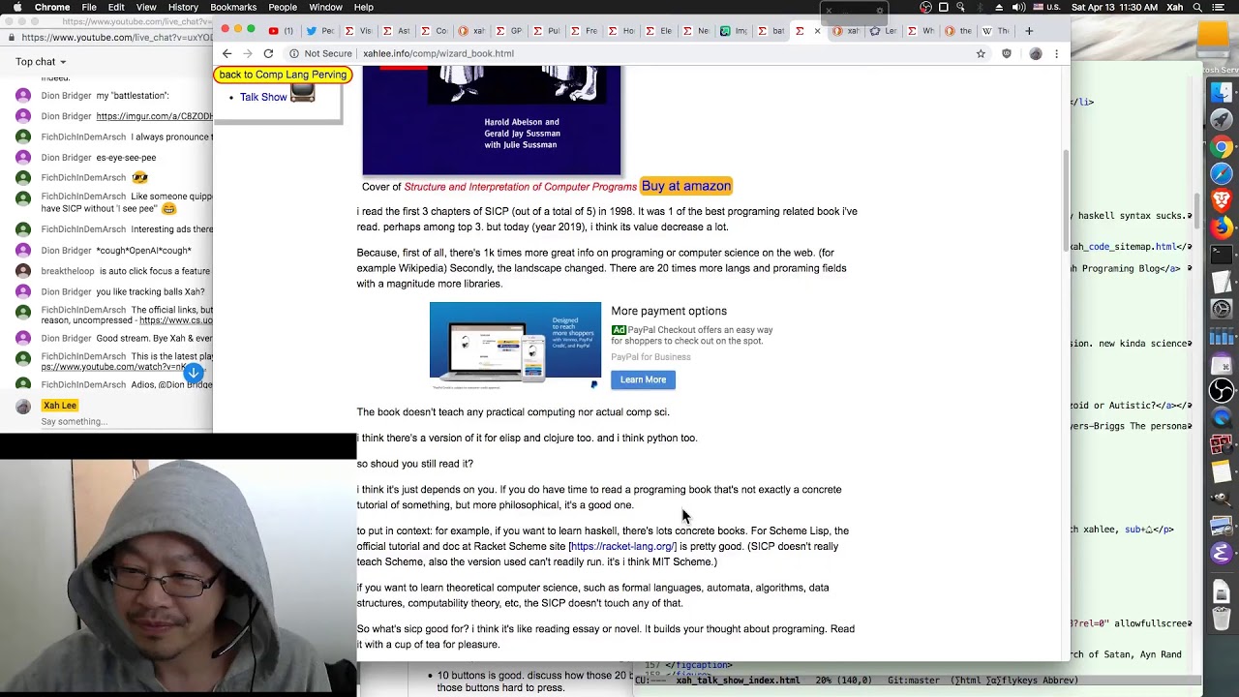Open the History menu

coord(183,8)
